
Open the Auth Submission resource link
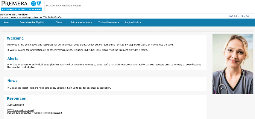(x=16, y=105)
